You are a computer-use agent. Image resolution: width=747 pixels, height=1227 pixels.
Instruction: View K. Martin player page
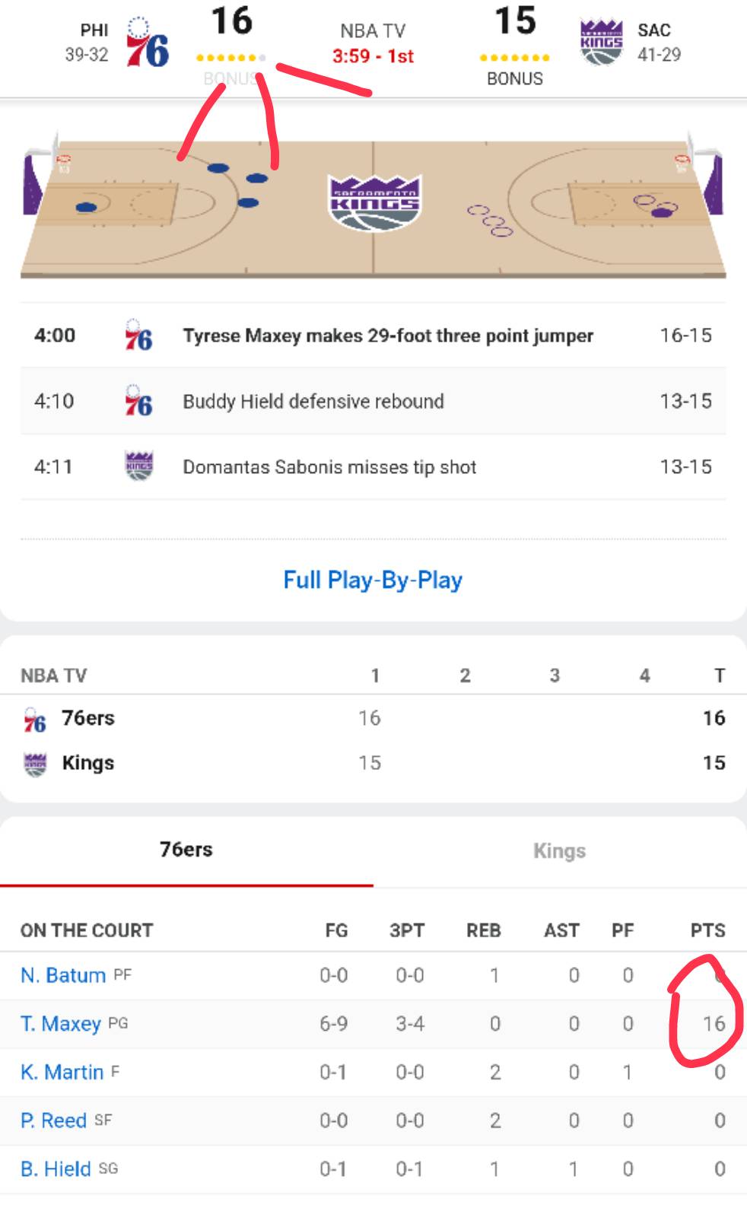tap(62, 1073)
